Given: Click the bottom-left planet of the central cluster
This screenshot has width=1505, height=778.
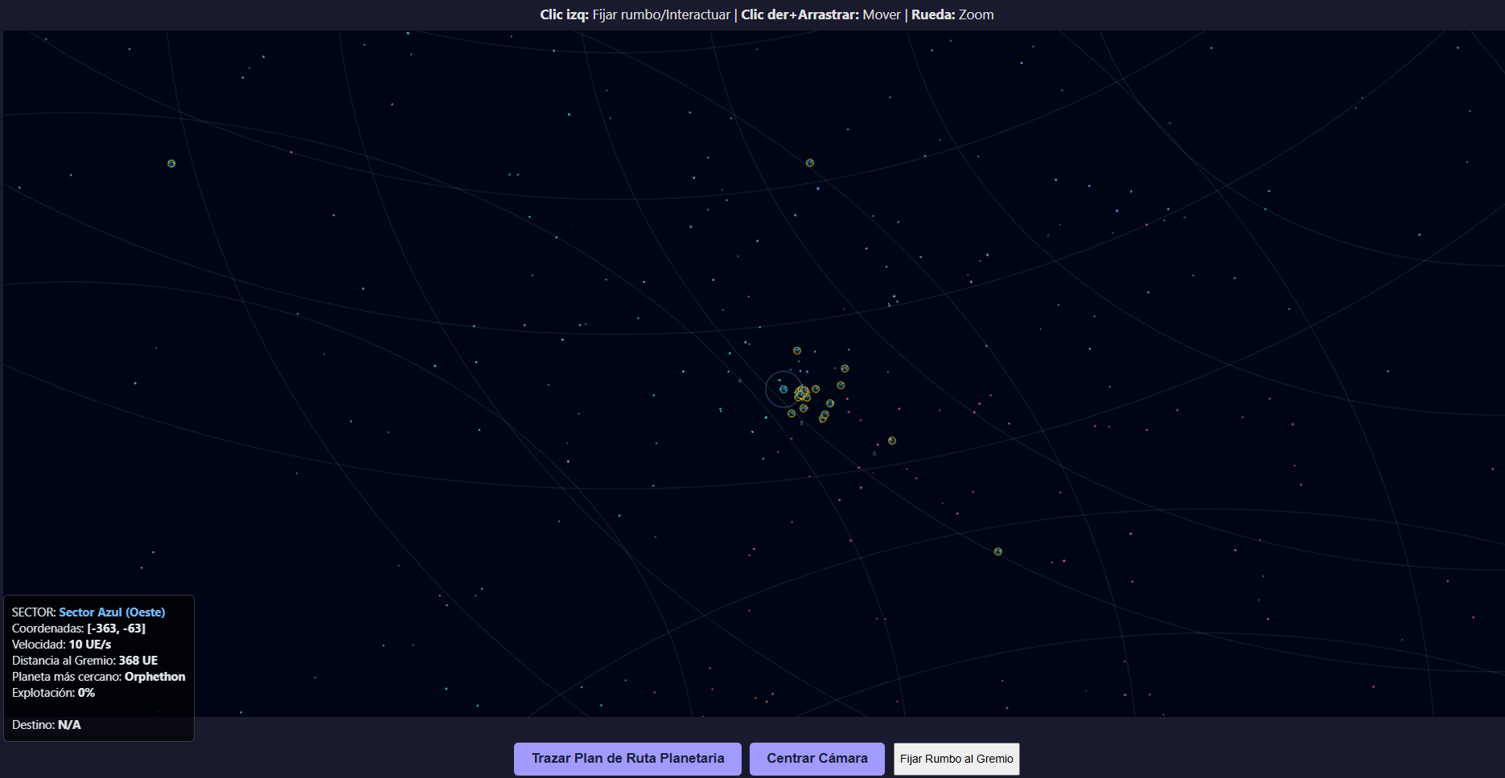Looking at the screenshot, I should 792,414.
